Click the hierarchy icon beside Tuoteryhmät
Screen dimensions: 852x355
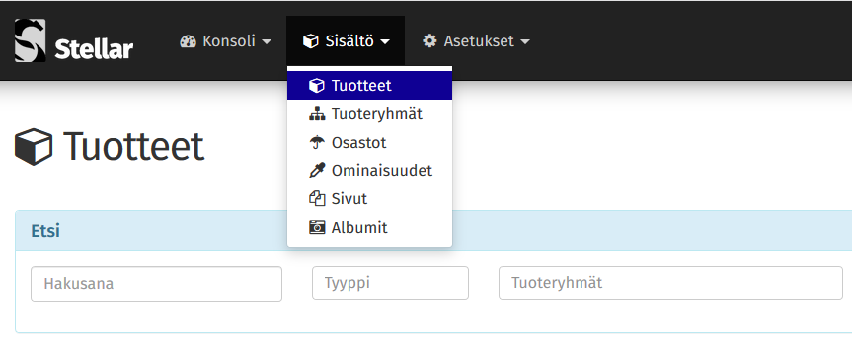[x=317, y=114]
